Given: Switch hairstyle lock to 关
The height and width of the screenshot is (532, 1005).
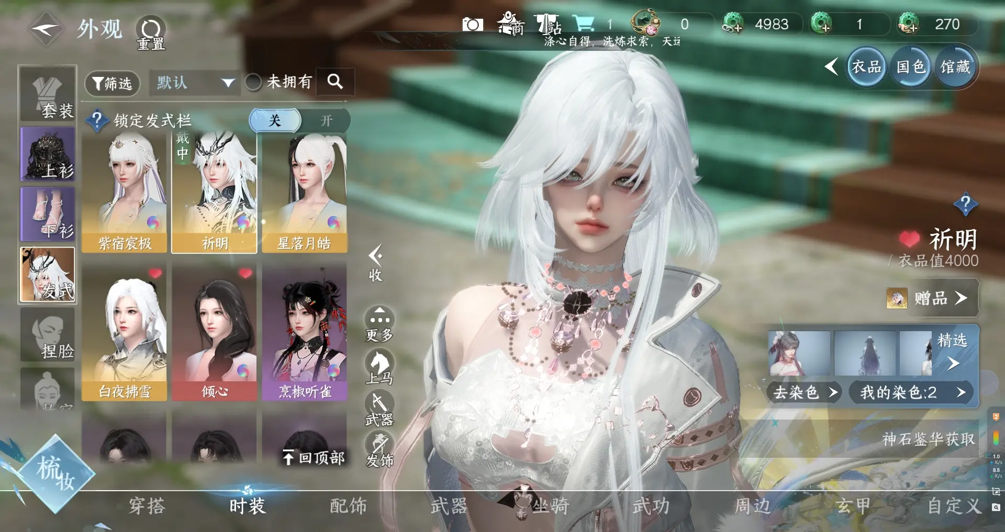Looking at the screenshot, I should click(275, 121).
